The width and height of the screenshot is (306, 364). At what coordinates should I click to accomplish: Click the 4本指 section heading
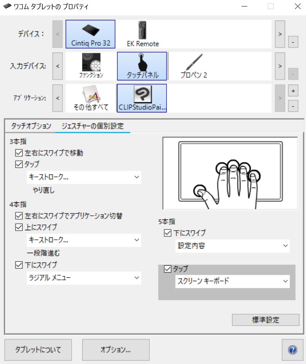(x=18, y=204)
